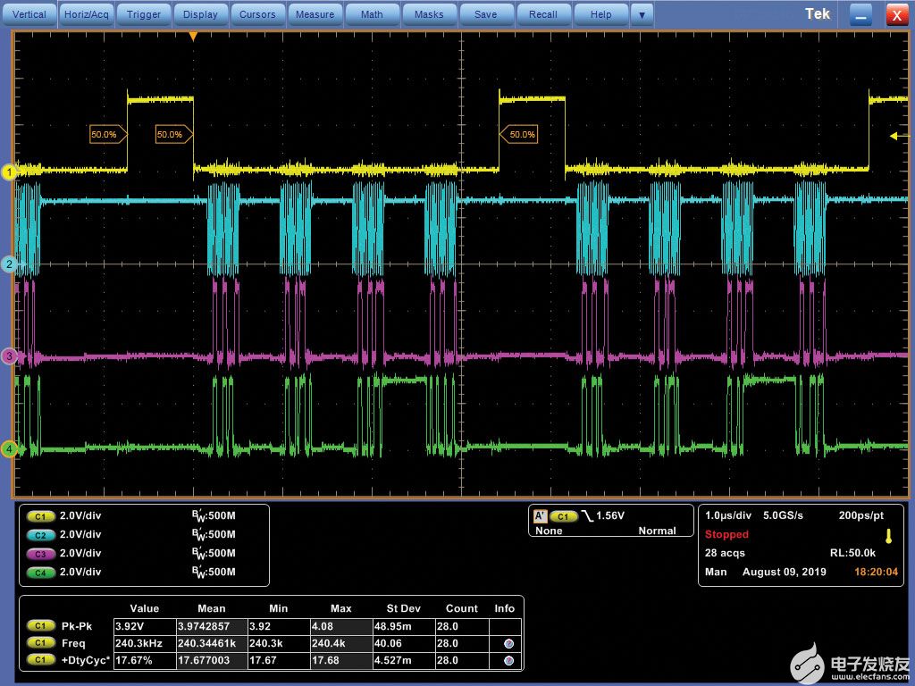Click the Freq value 240.3kHz cell
The image size is (915, 686).
[145, 643]
